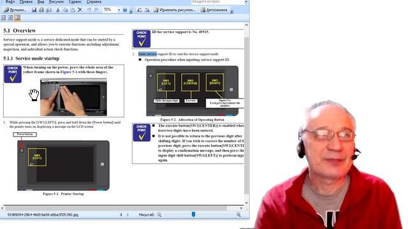This screenshot has width=408, height=229.
Task: Click the icon right of Print
Action: (x=48, y=10)
